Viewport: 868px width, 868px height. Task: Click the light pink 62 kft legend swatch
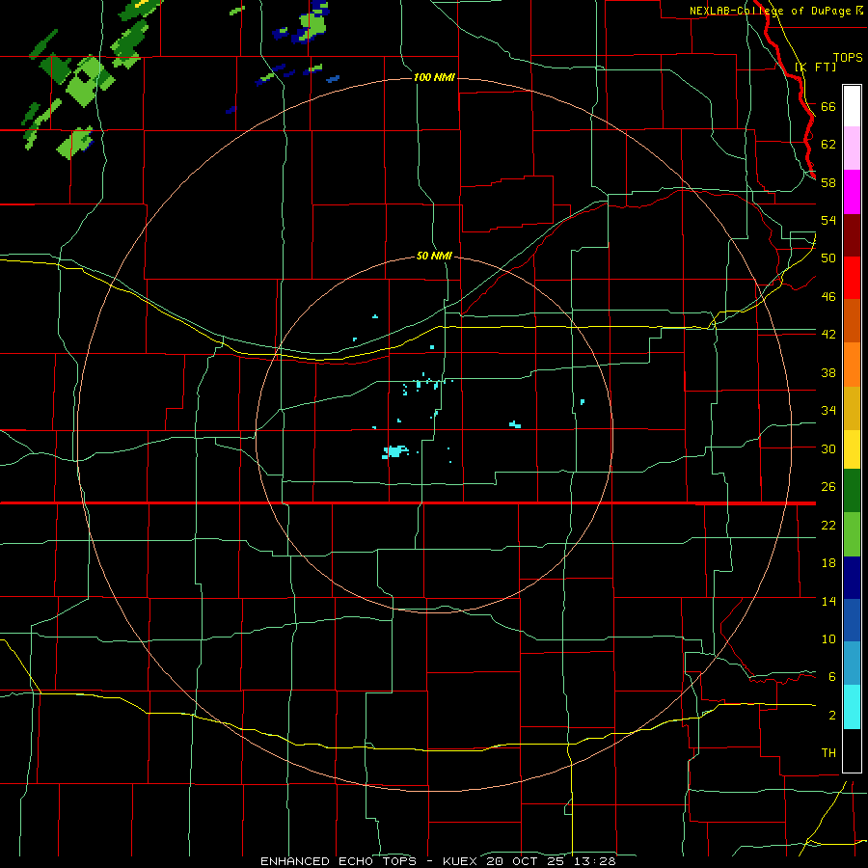(852, 149)
